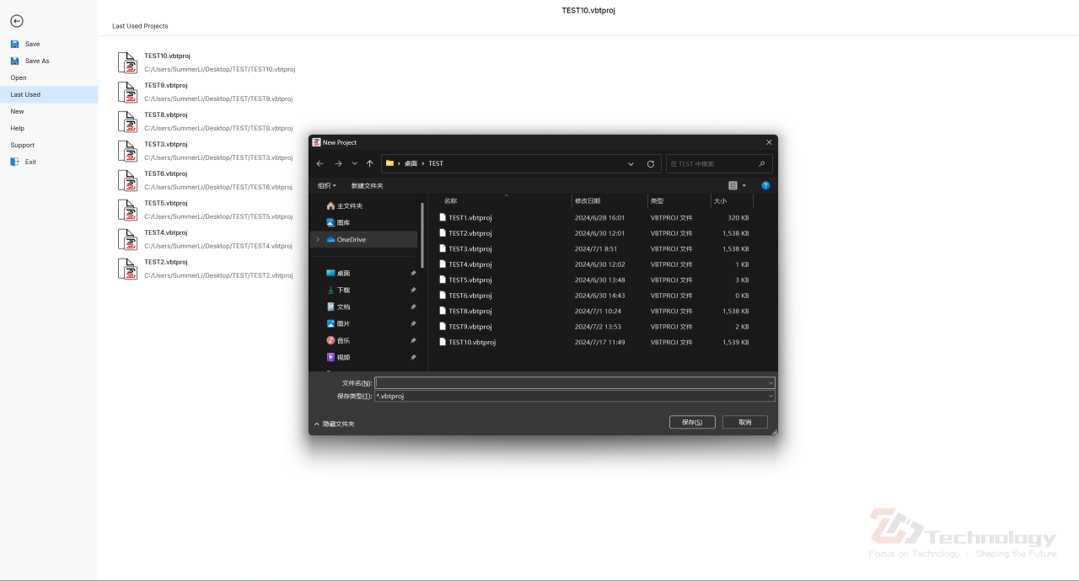Viewport: 1079px width, 581px height.
Task: Click the TEST2.vbtproj project icon in Last Used list
Action: [x=127, y=269]
